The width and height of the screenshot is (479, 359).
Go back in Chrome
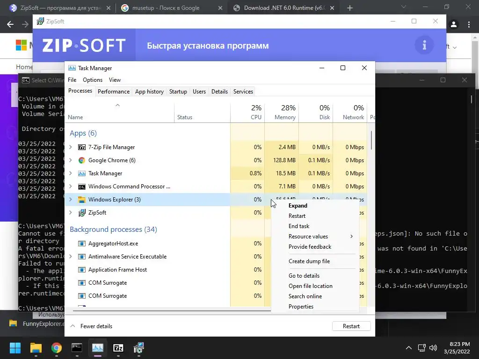(x=10, y=24)
